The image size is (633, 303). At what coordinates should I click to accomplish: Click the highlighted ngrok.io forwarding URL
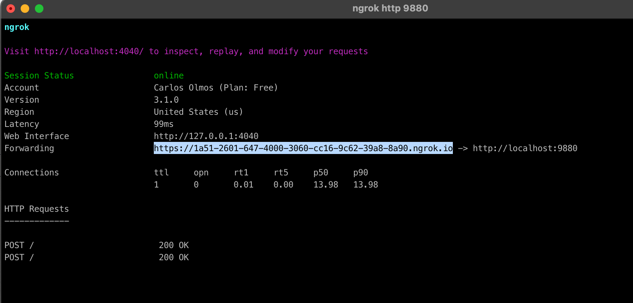pyautogui.click(x=303, y=148)
